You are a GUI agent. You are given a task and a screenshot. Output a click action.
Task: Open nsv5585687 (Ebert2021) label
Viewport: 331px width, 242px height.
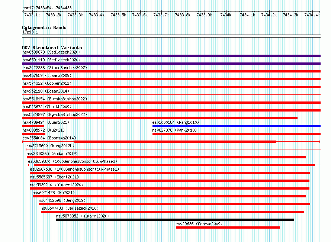pyautogui.click(x=54, y=177)
